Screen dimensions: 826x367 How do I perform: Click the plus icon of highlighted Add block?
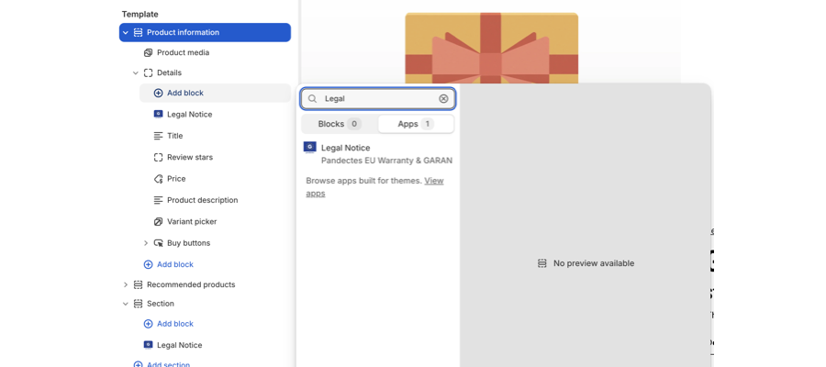click(x=158, y=94)
